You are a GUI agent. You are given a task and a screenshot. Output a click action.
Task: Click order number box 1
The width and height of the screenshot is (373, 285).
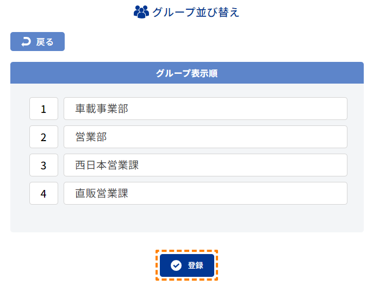coord(43,109)
